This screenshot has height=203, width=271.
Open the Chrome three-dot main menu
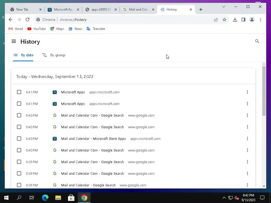pyautogui.click(x=260, y=20)
